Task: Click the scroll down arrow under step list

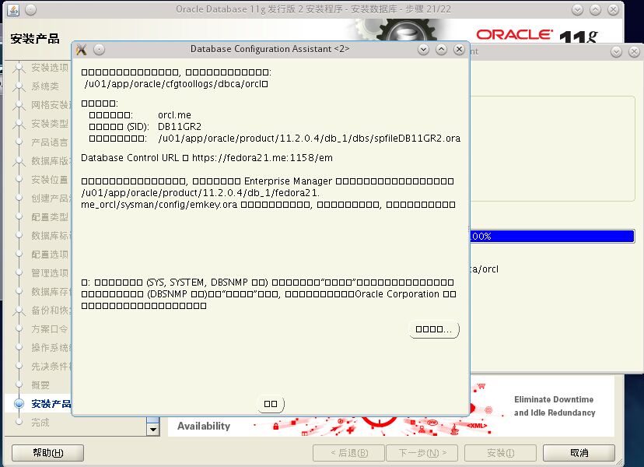Action: click(152, 430)
